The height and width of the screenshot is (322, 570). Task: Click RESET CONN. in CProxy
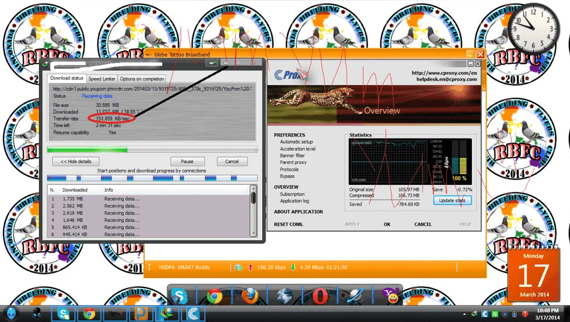click(x=289, y=224)
